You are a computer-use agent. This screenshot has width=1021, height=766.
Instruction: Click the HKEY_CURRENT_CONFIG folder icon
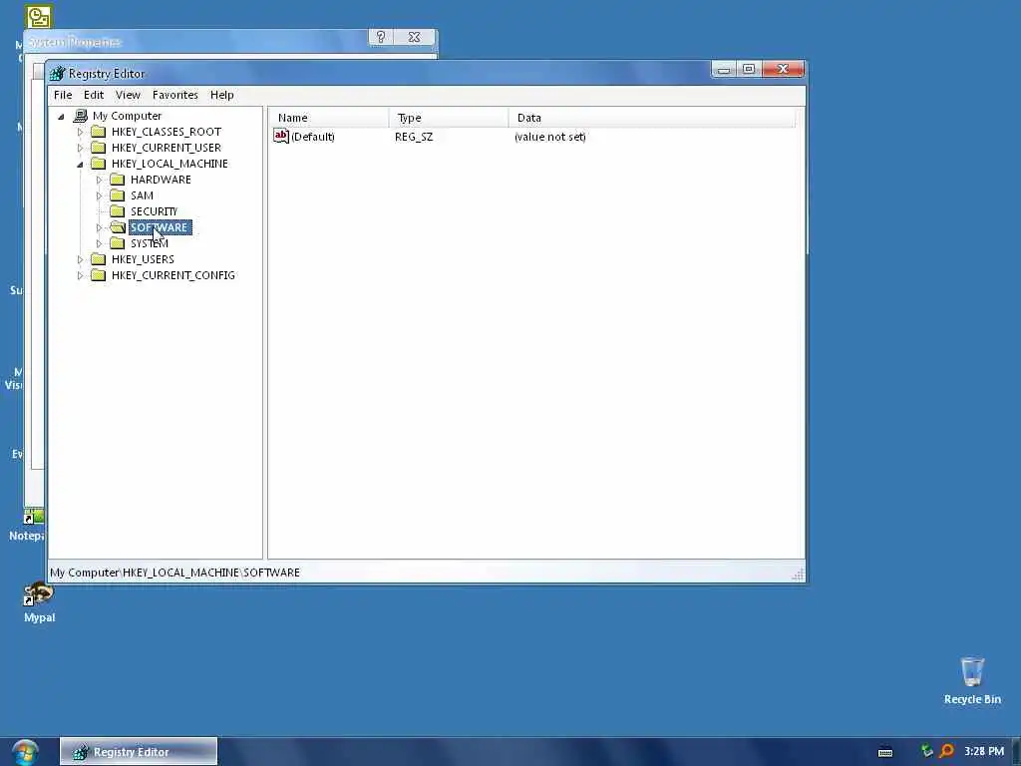click(x=99, y=275)
